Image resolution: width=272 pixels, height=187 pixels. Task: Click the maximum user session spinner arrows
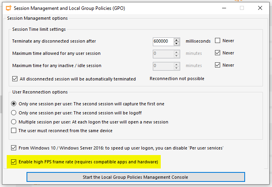pyautogui.click(x=177, y=53)
